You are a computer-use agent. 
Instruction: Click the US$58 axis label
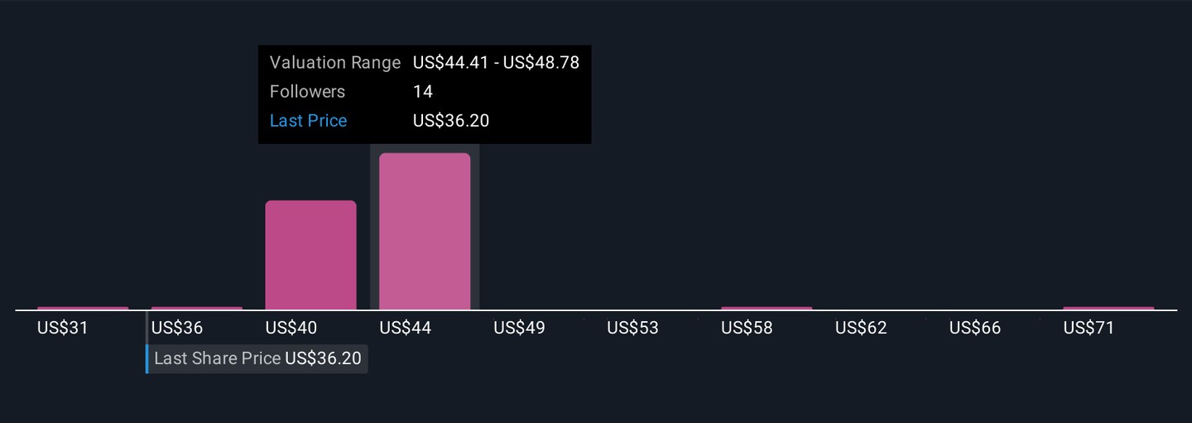click(x=747, y=328)
